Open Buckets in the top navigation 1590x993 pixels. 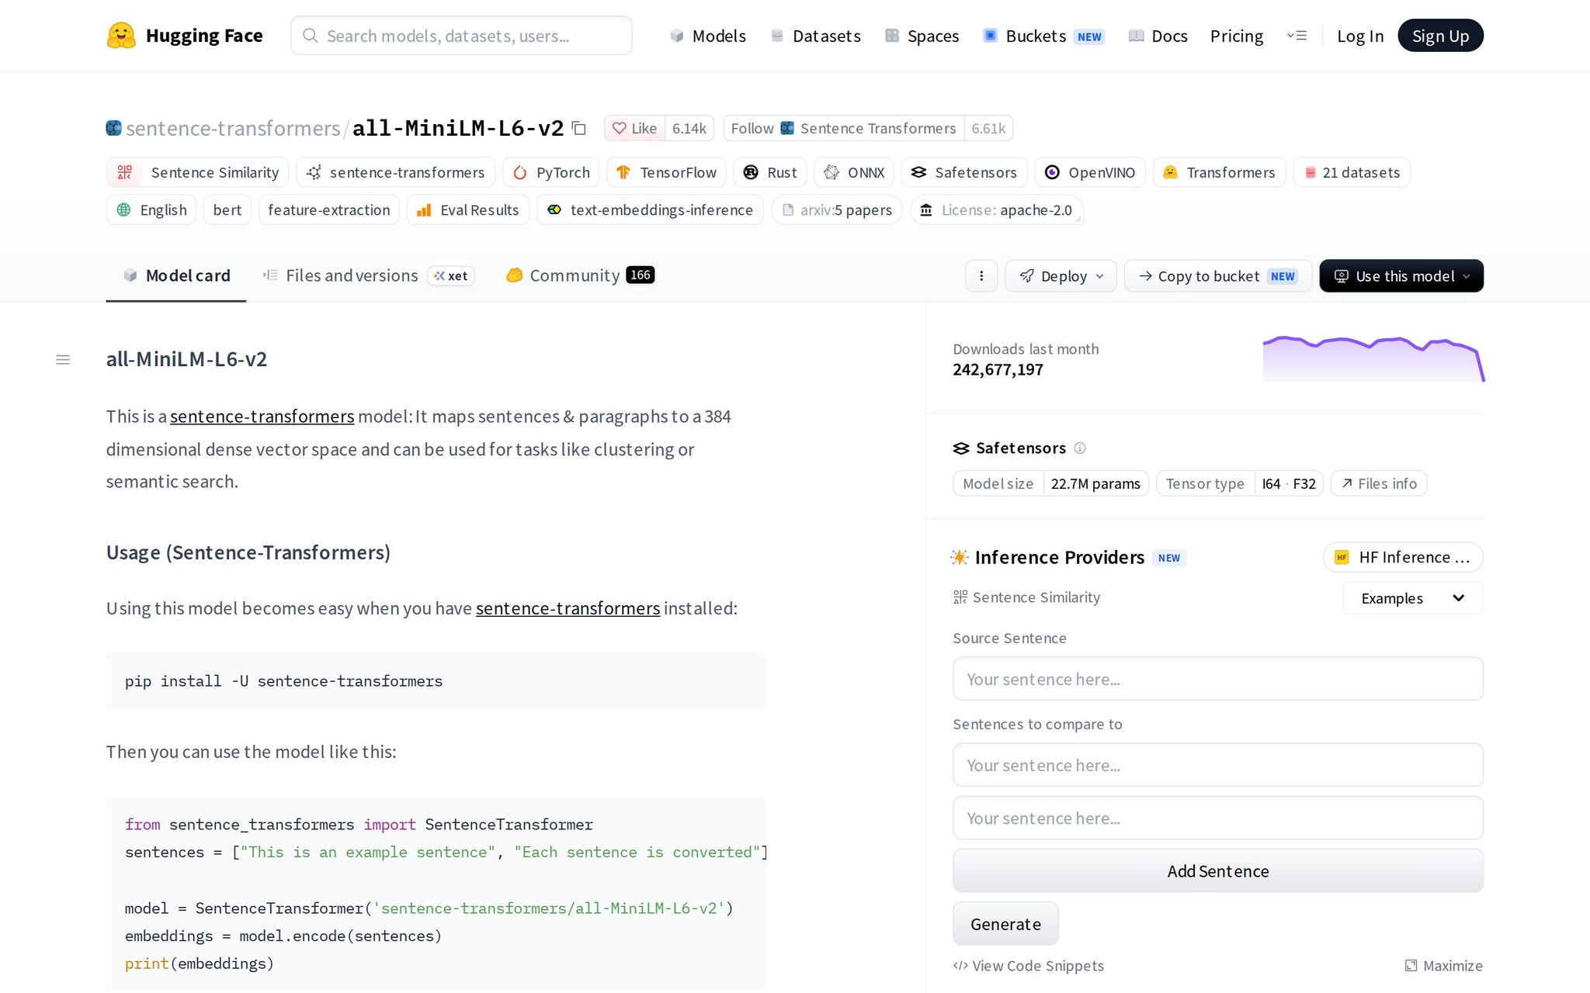tap(1044, 36)
